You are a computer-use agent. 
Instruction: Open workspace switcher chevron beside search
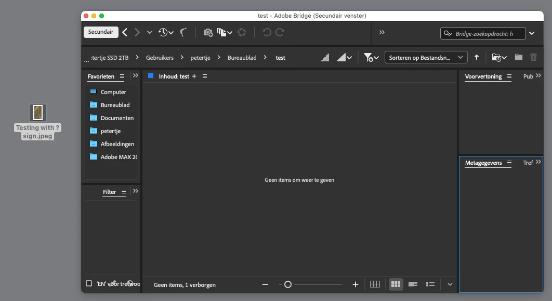pos(532,33)
